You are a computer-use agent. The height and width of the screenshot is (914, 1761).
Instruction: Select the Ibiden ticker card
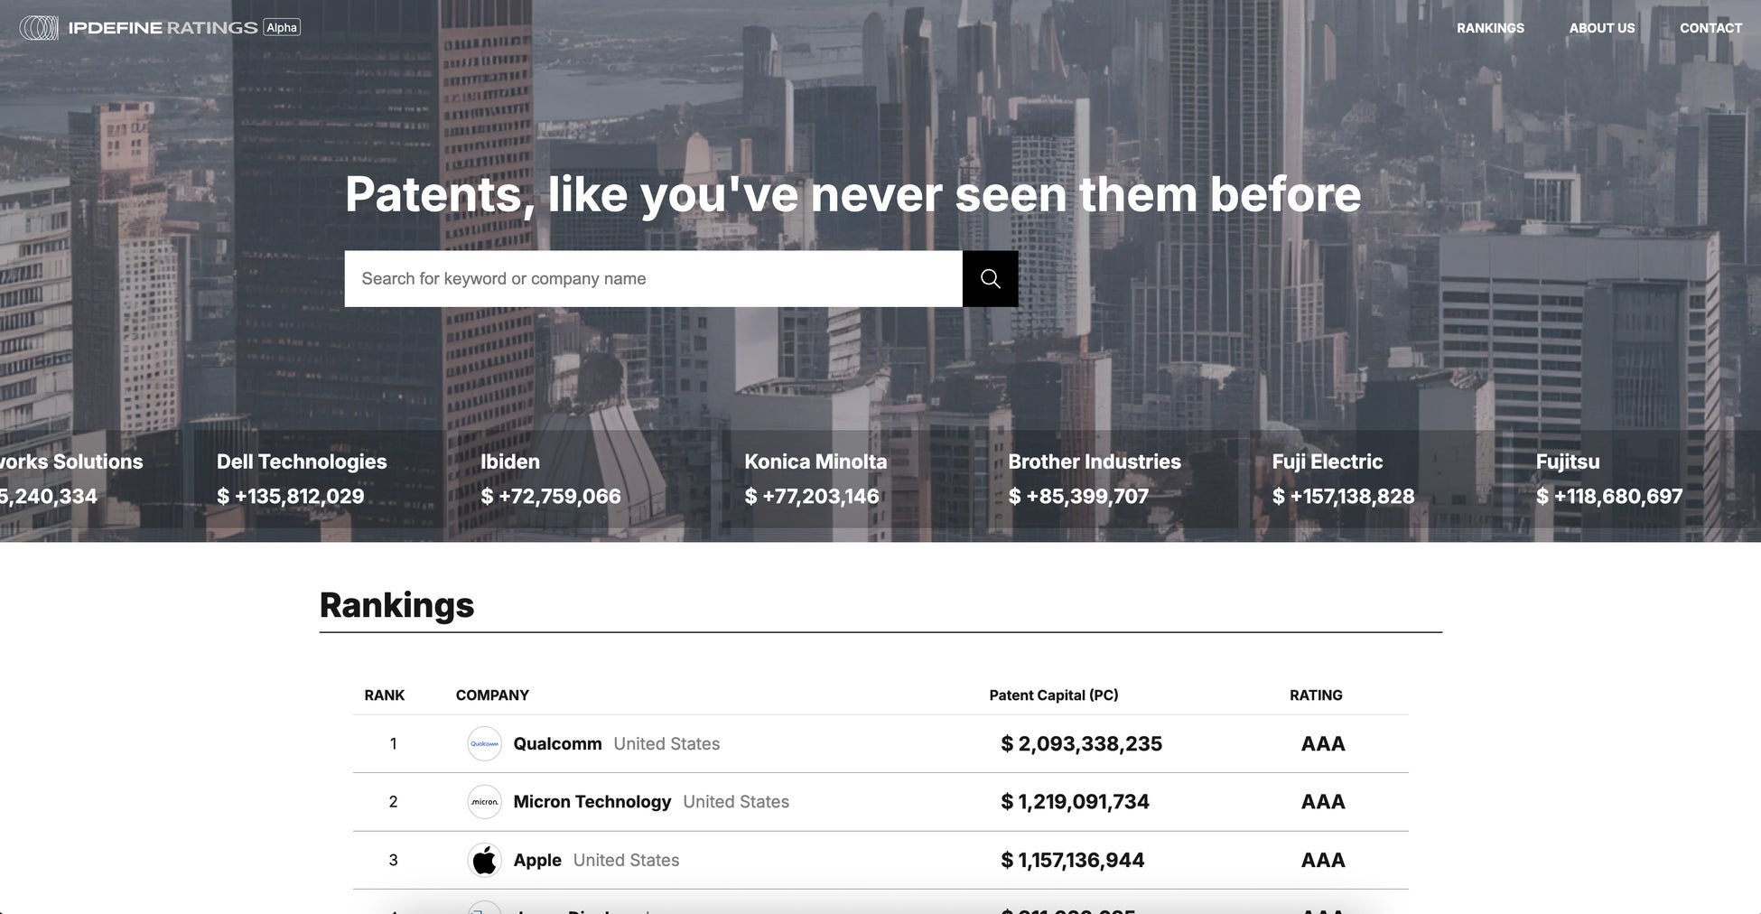550,479
